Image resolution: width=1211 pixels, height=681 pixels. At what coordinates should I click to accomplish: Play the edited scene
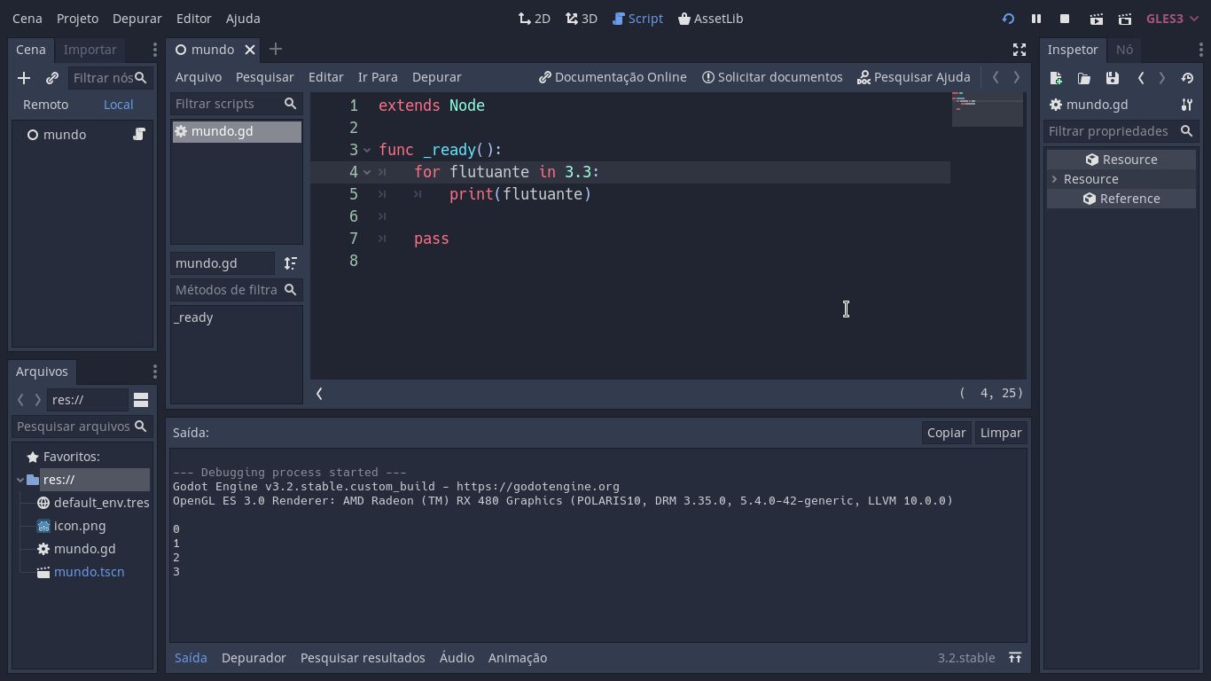[1097, 19]
